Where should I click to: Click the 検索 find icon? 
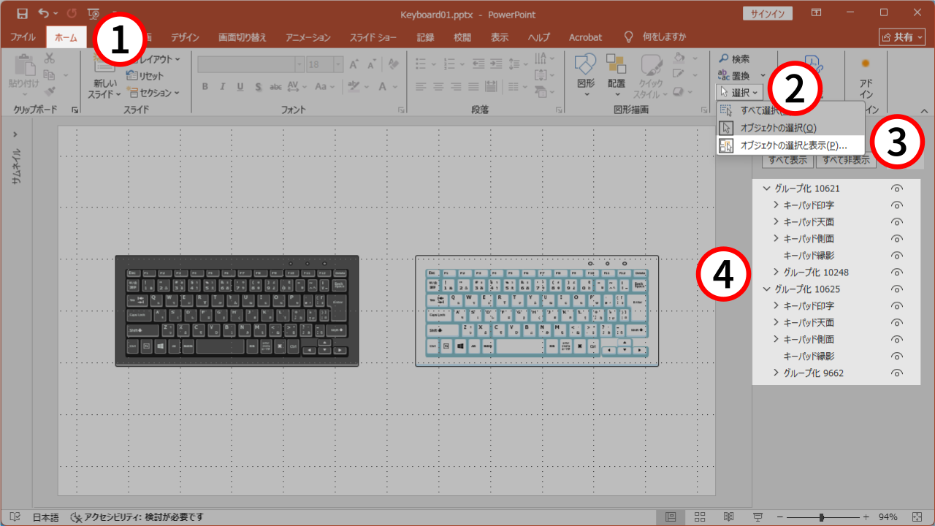click(723, 58)
